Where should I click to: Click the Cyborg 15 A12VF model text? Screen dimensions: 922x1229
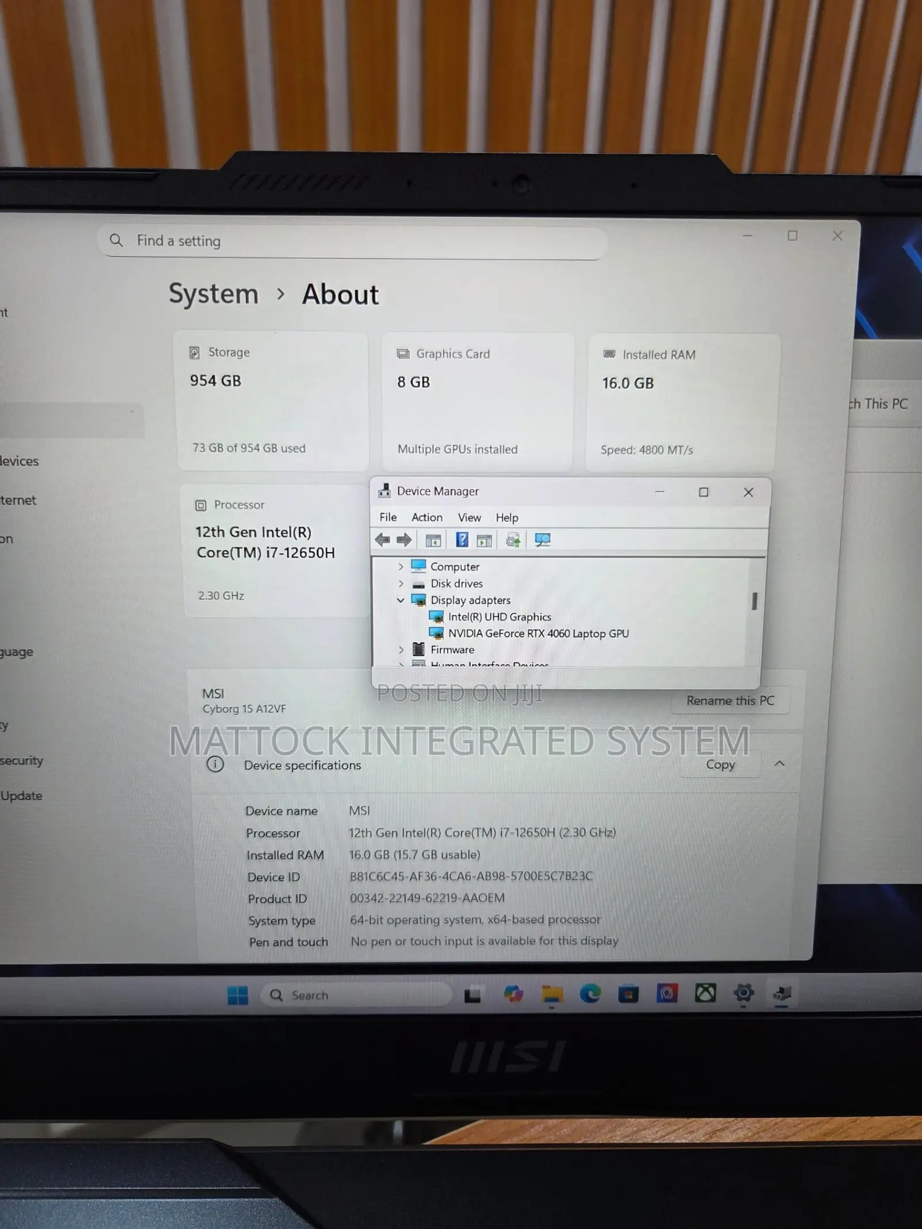click(x=244, y=709)
